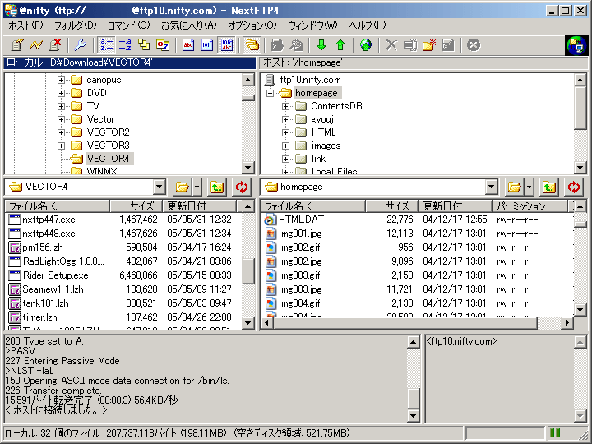Select auto transfer mode icon
Screen dimensions: 592x444
[x=227, y=45]
